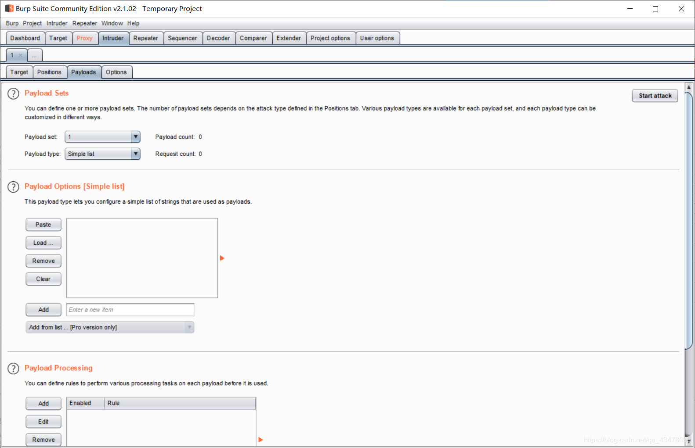Click the Load ... button

43,243
